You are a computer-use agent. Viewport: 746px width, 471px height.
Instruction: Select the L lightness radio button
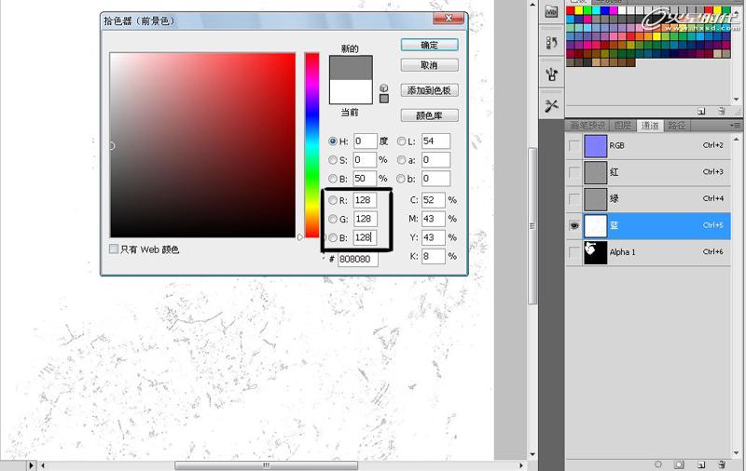pyautogui.click(x=402, y=141)
